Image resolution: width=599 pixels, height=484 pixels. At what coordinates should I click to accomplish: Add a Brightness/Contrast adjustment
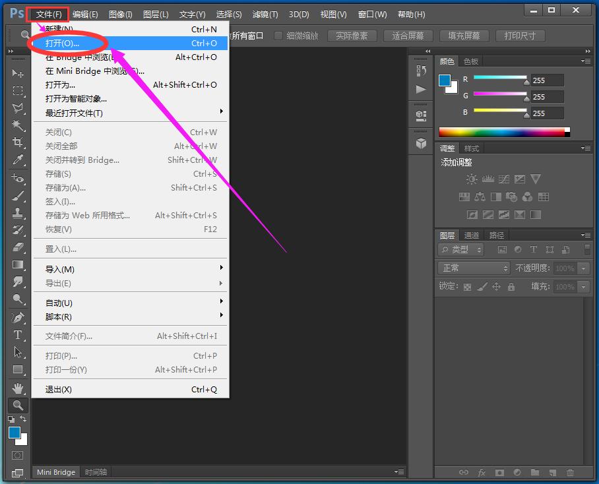pyautogui.click(x=471, y=179)
